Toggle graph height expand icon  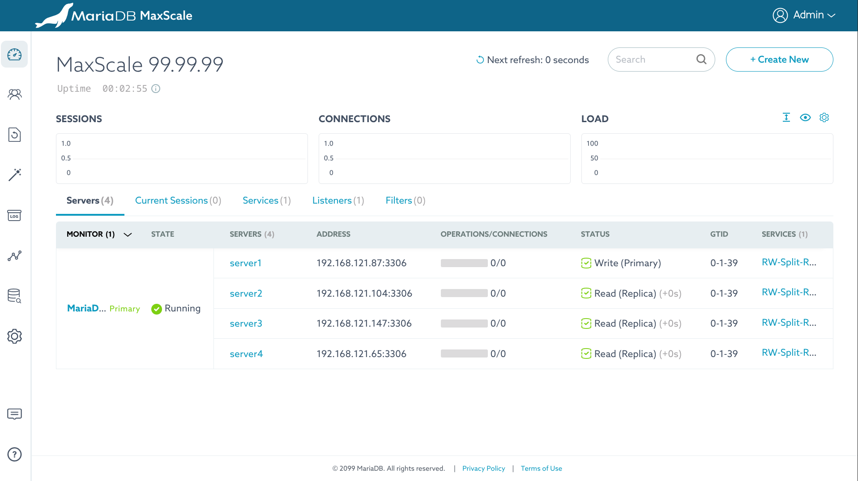[786, 118]
